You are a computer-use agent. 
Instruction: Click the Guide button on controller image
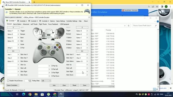tap(49, 47)
